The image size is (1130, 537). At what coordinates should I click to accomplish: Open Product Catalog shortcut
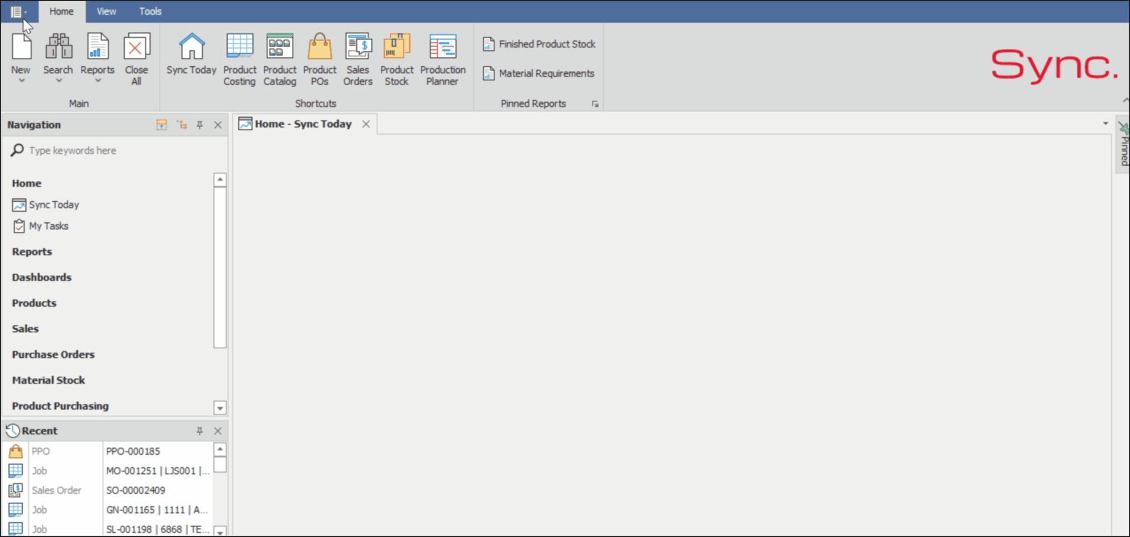click(280, 59)
